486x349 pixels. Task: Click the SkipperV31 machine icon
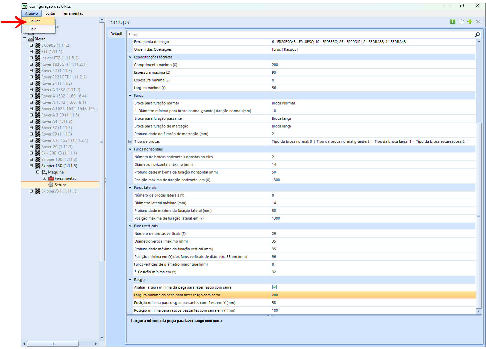[38, 191]
